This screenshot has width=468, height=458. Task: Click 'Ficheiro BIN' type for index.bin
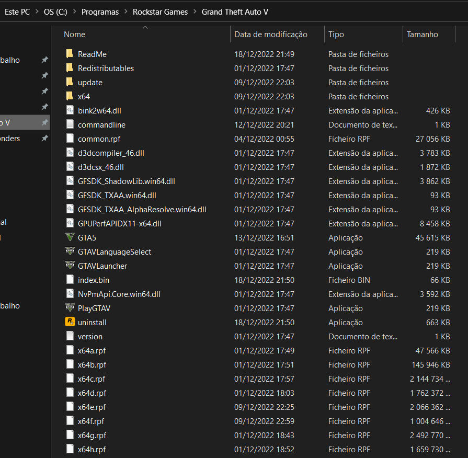pyautogui.click(x=349, y=280)
